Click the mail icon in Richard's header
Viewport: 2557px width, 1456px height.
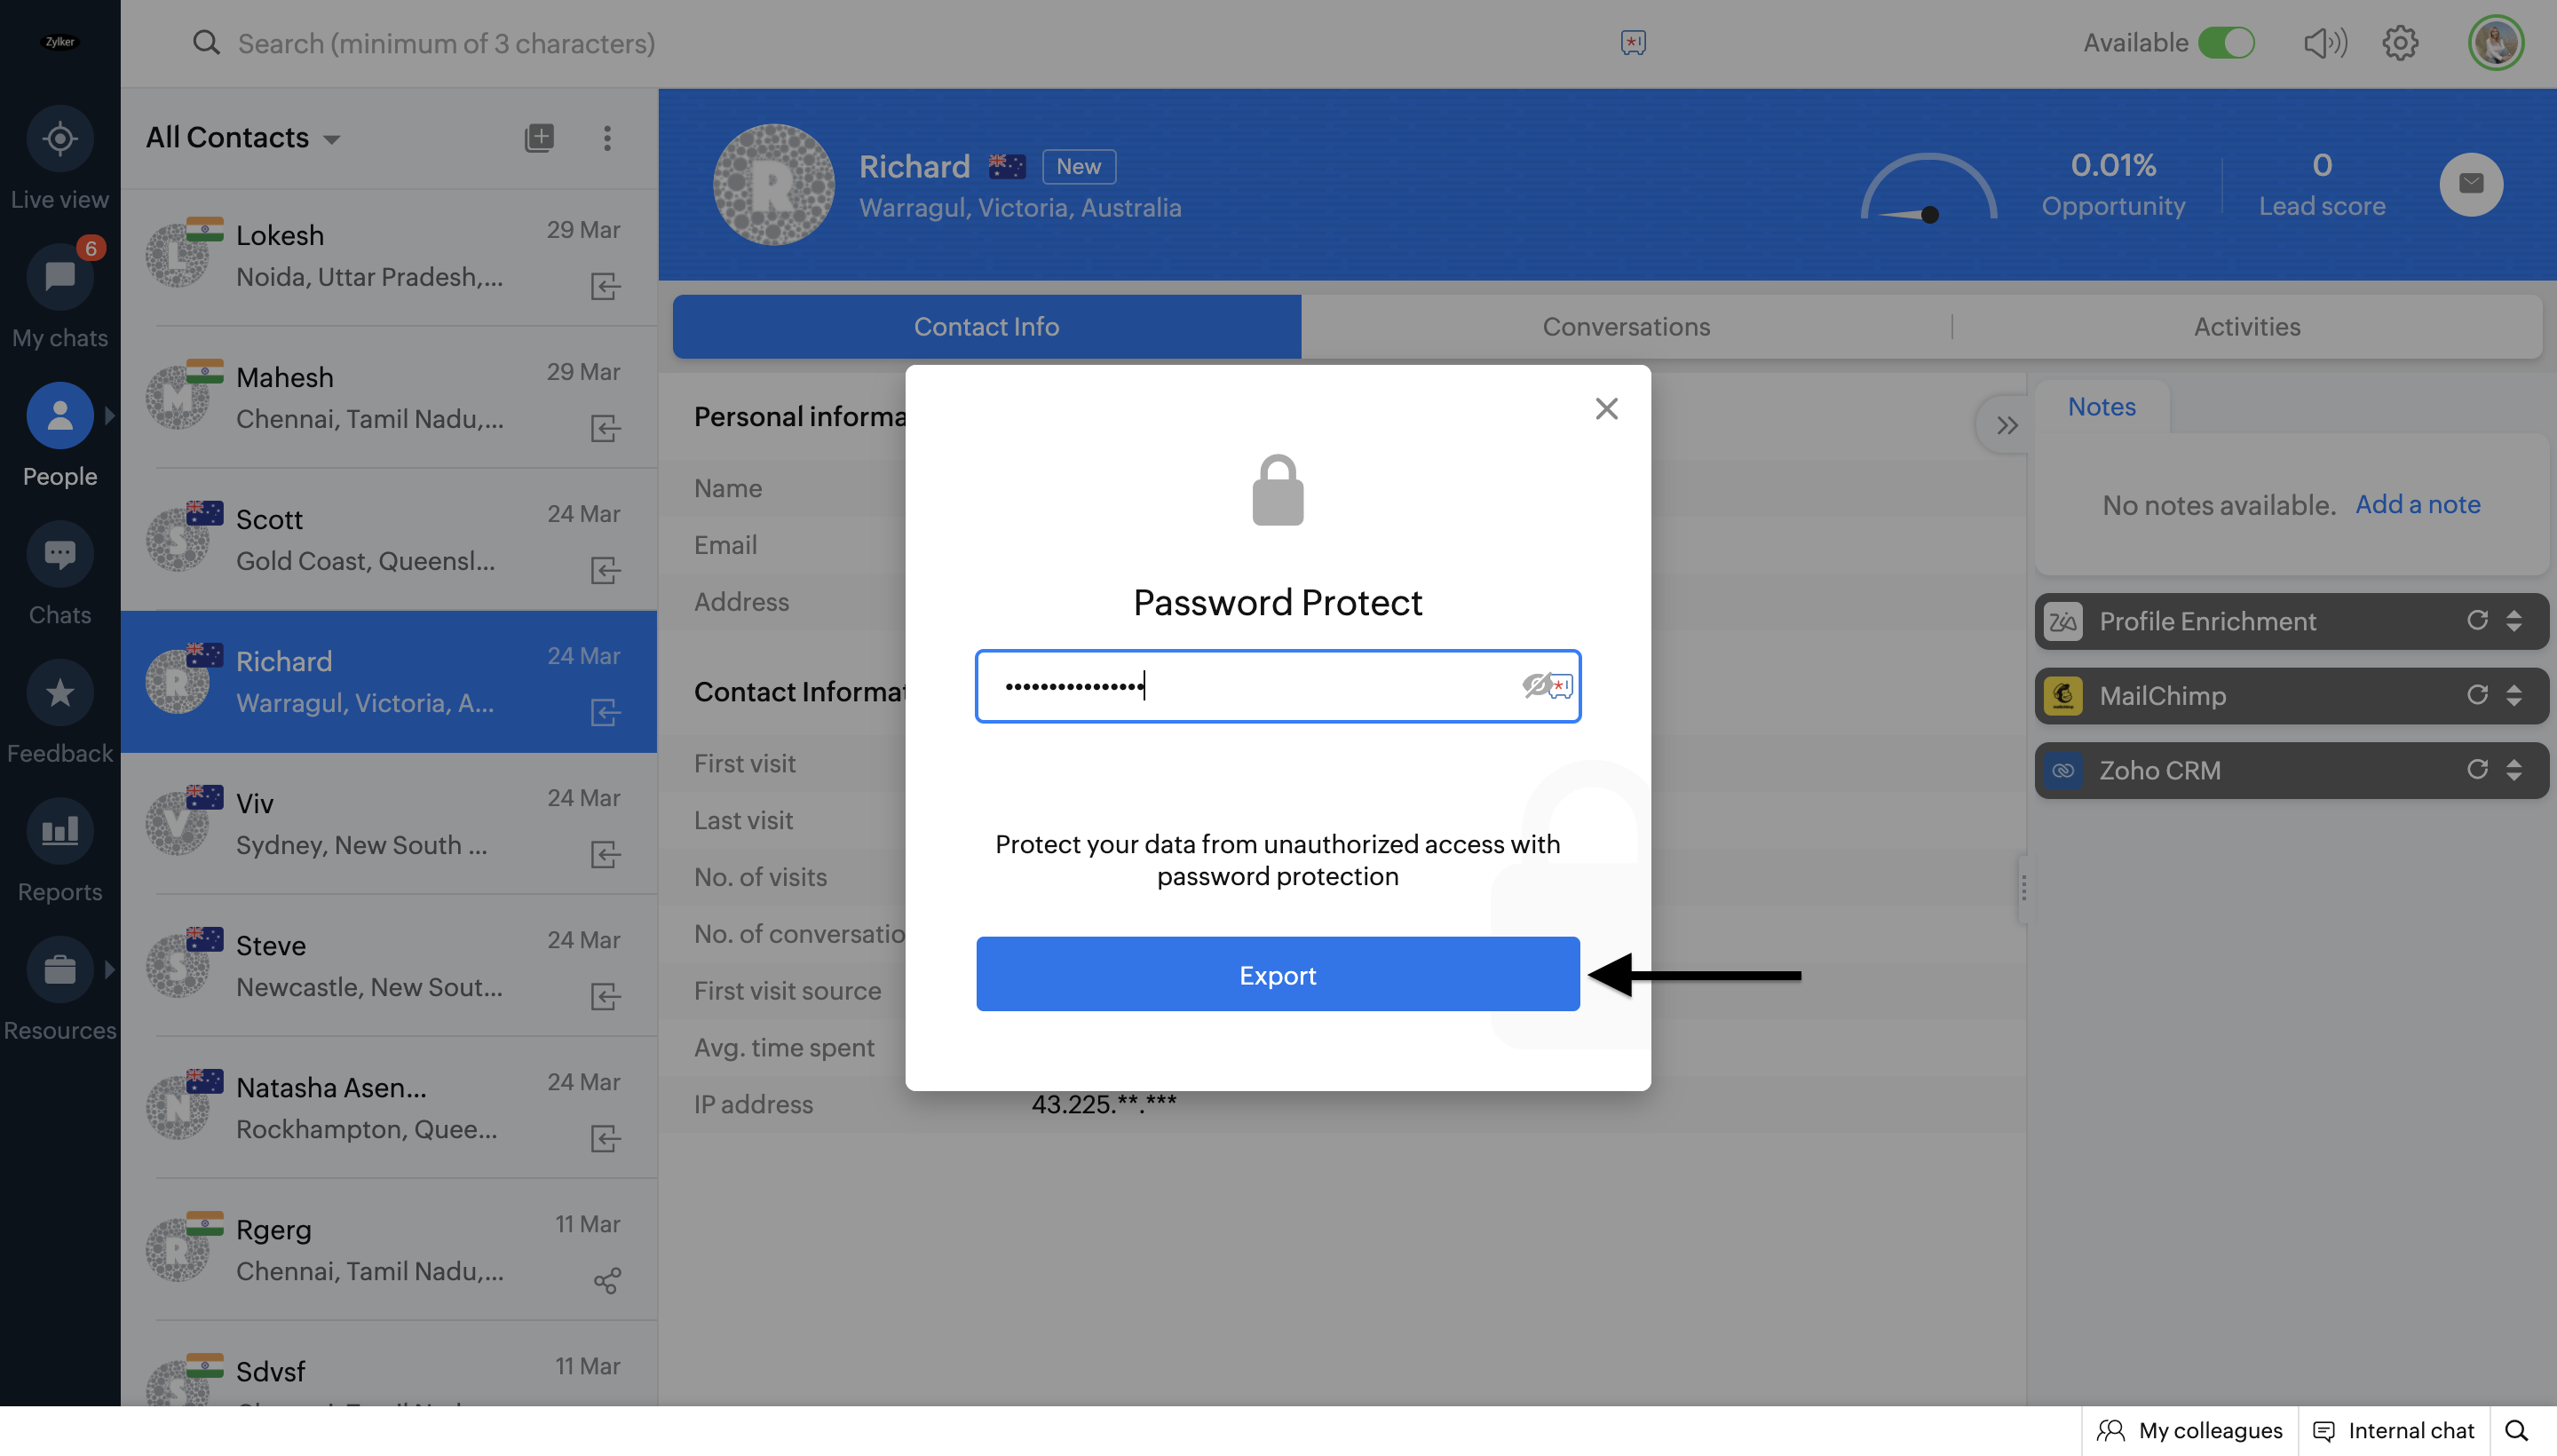[2471, 183]
